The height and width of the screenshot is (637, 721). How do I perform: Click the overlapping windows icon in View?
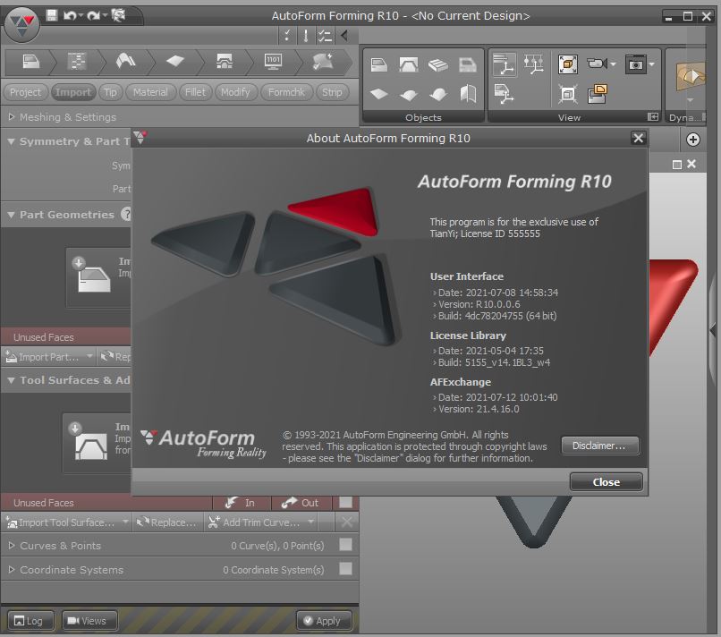598,94
